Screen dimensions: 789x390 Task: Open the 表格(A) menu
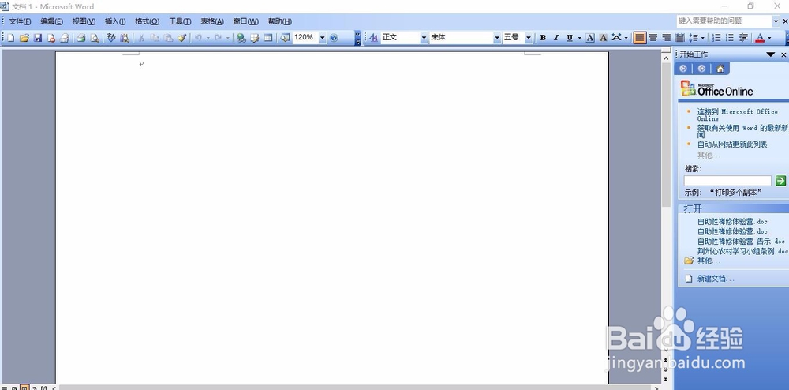[x=212, y=21]
